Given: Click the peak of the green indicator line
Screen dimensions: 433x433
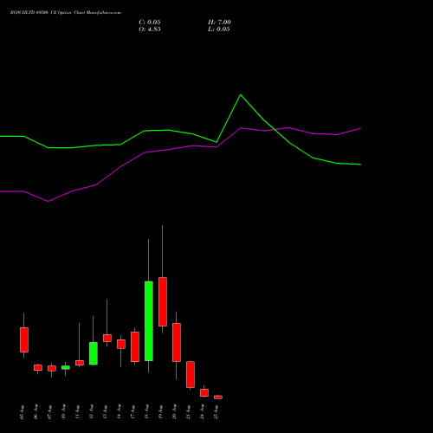Looking at the screenshot, I should tap(241, 94).
